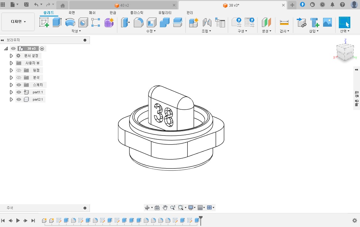
Task: Open the 검사 dropdown menu
Action: tap(284, 31)
